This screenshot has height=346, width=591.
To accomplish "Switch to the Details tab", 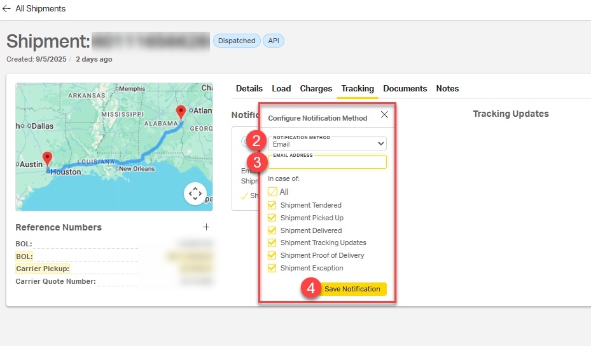I will tap(249, 89).
